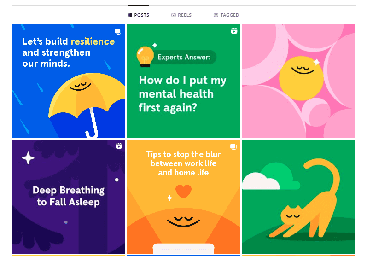Click the grid icon beside POSTS
367x256 pixels.
(130, 15)
